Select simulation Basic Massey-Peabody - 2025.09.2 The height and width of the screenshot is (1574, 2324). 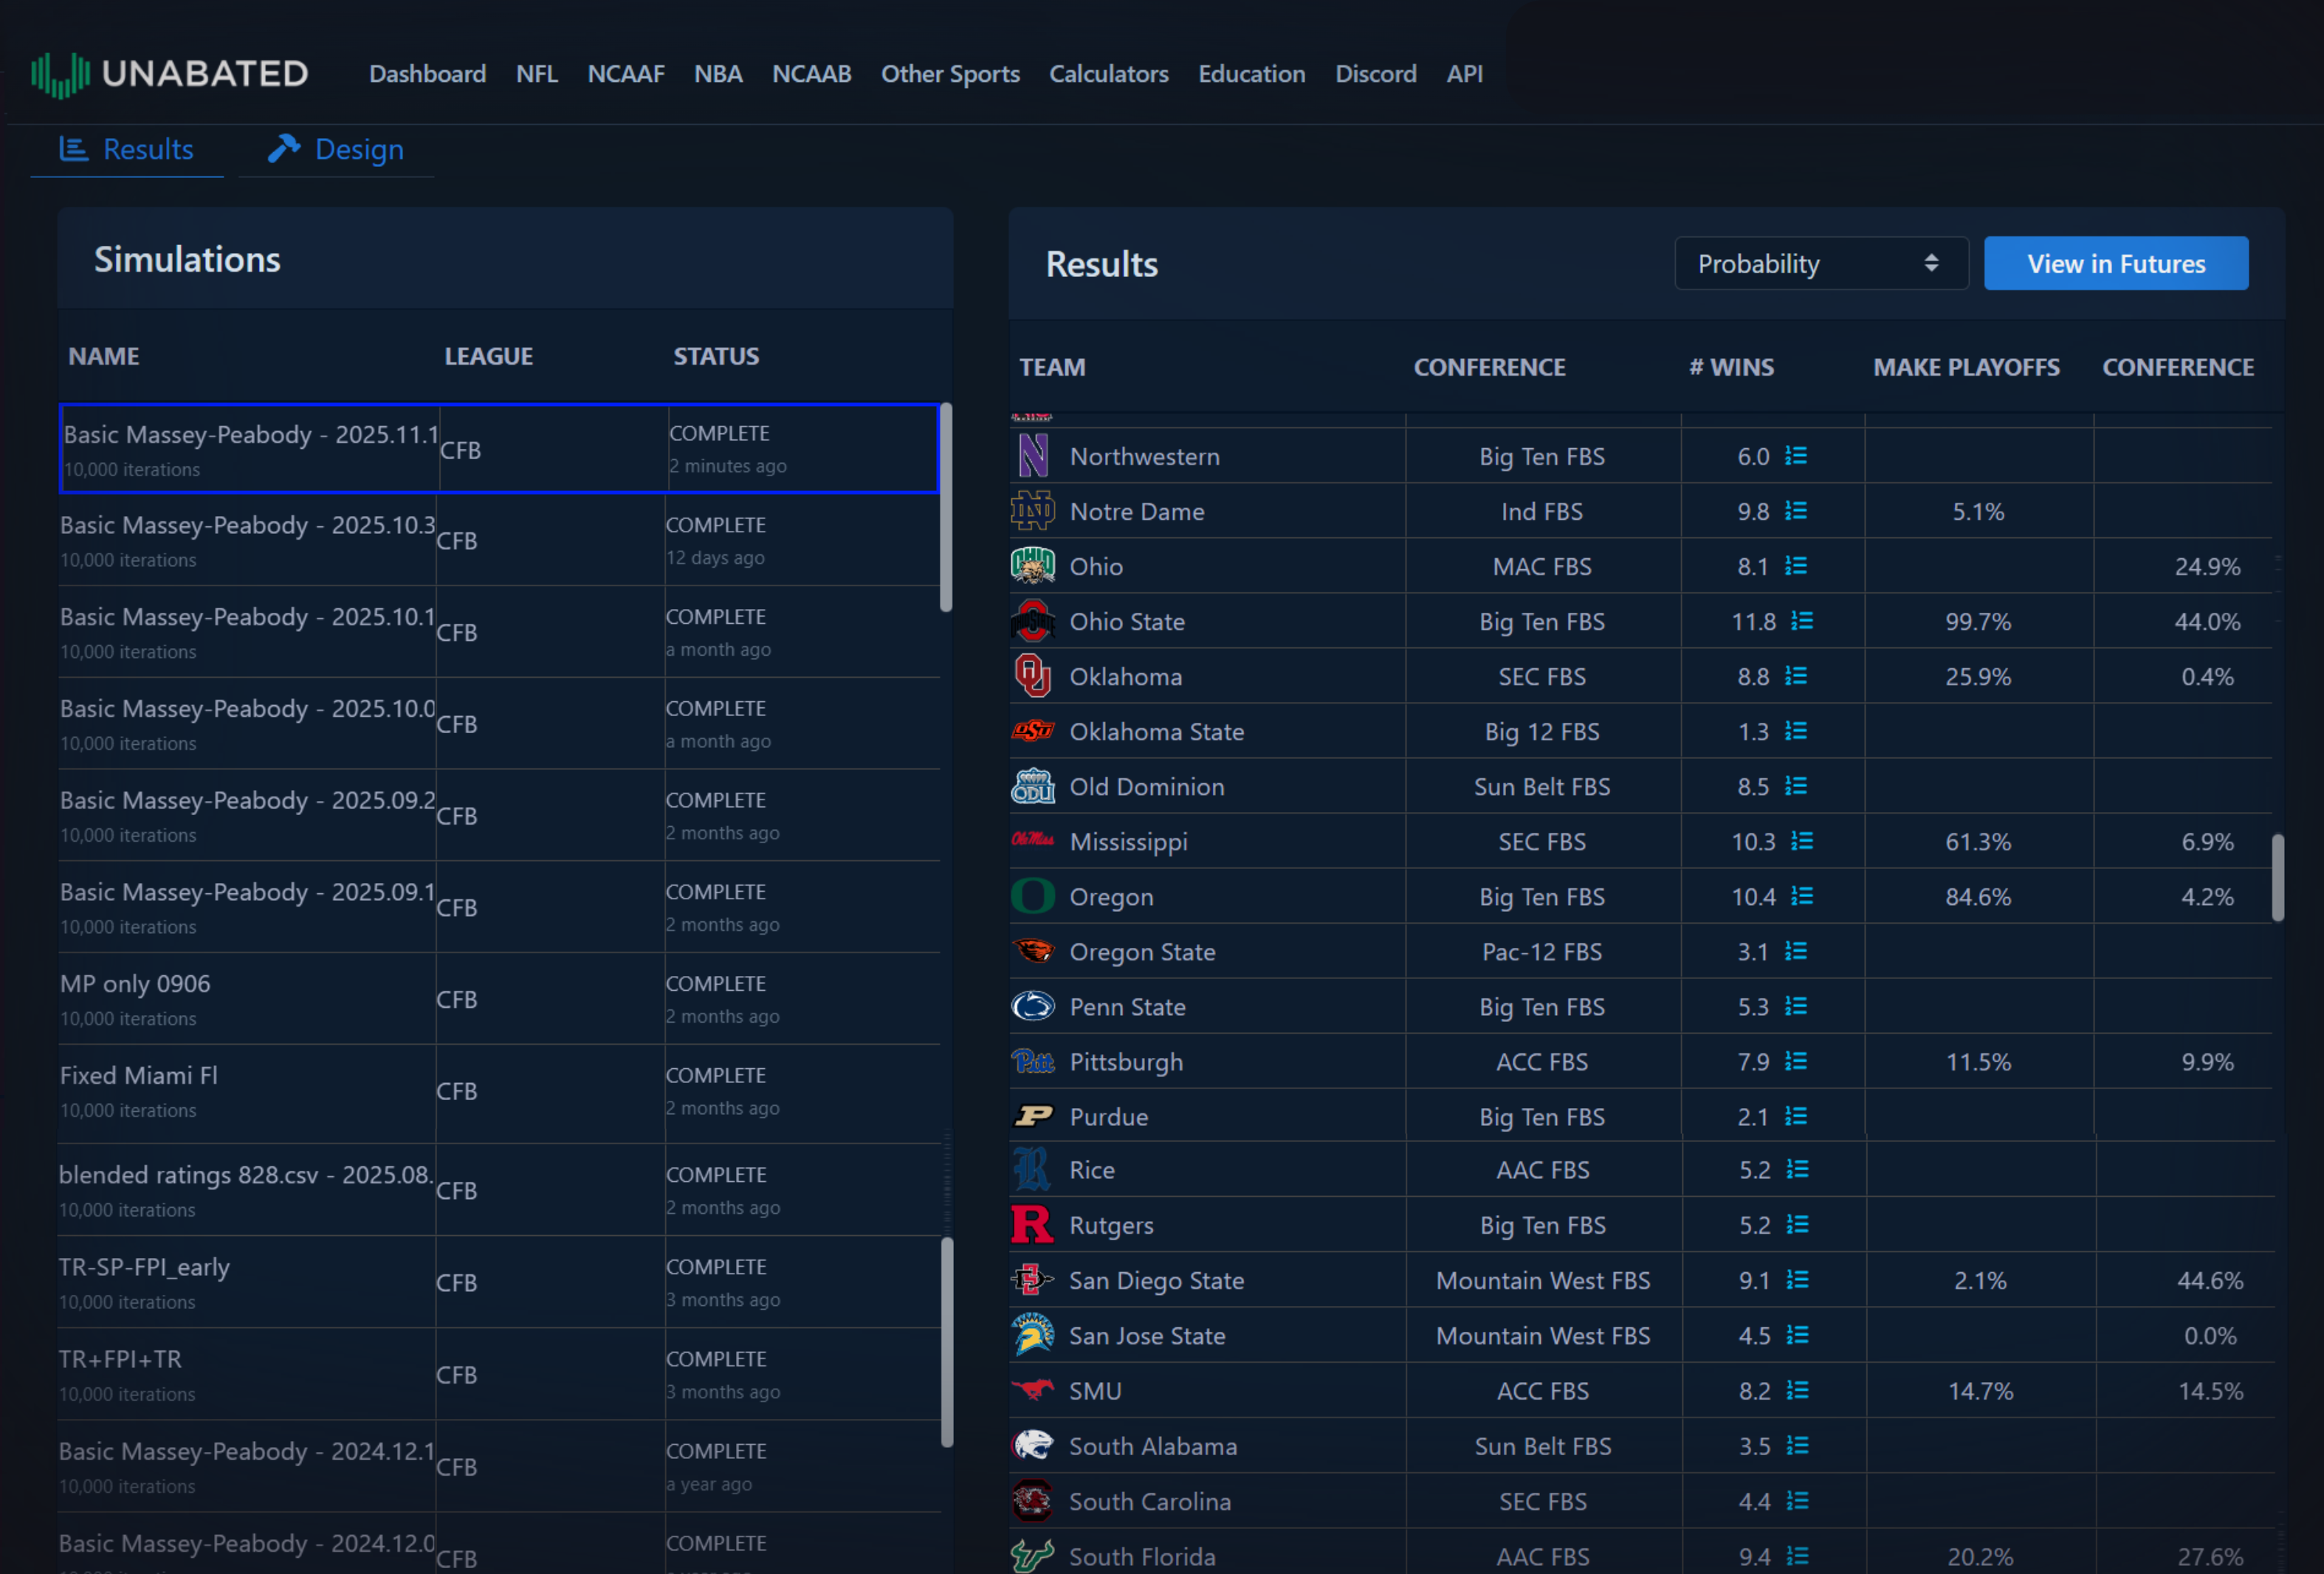tap(499, 816)
